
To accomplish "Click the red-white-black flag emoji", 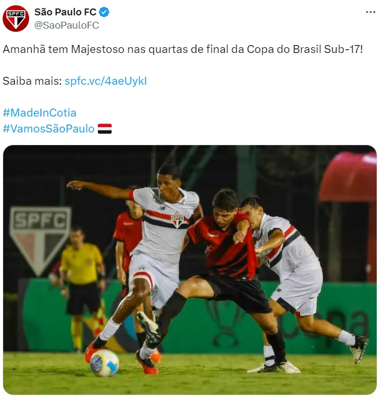I will (105, 129).
